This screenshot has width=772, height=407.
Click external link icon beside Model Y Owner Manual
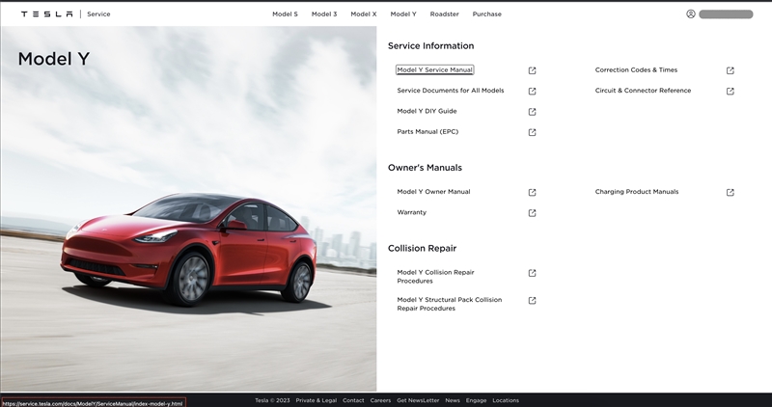(x=533, y=193)
